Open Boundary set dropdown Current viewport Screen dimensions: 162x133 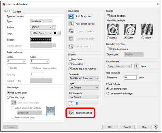point(119,66)
